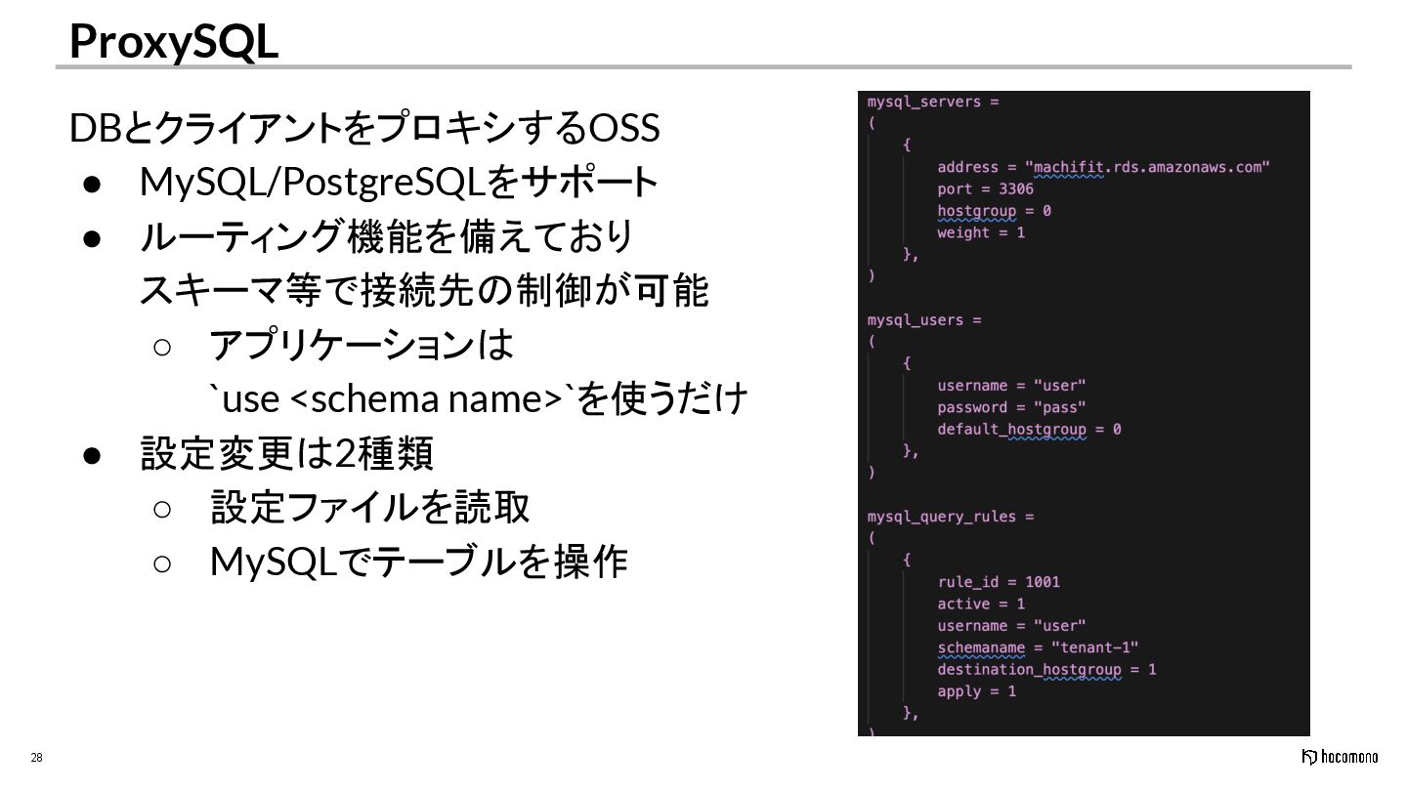1407x791 pixels.
Task: Click the 'mysql_servers =' code line
Action: click(933, 102)
